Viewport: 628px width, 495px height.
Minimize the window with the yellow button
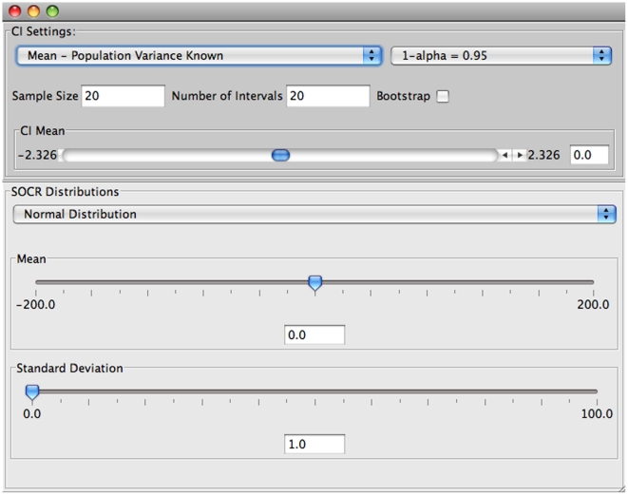click(33, 11)
